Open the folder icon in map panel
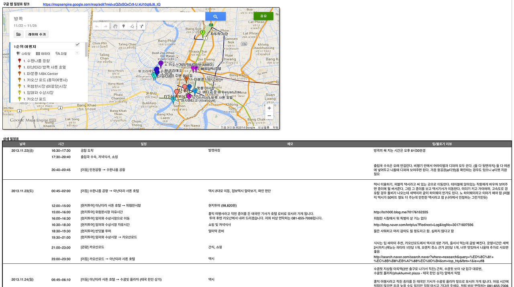This screenshot has width=514, height=287. tap(18, 34)
